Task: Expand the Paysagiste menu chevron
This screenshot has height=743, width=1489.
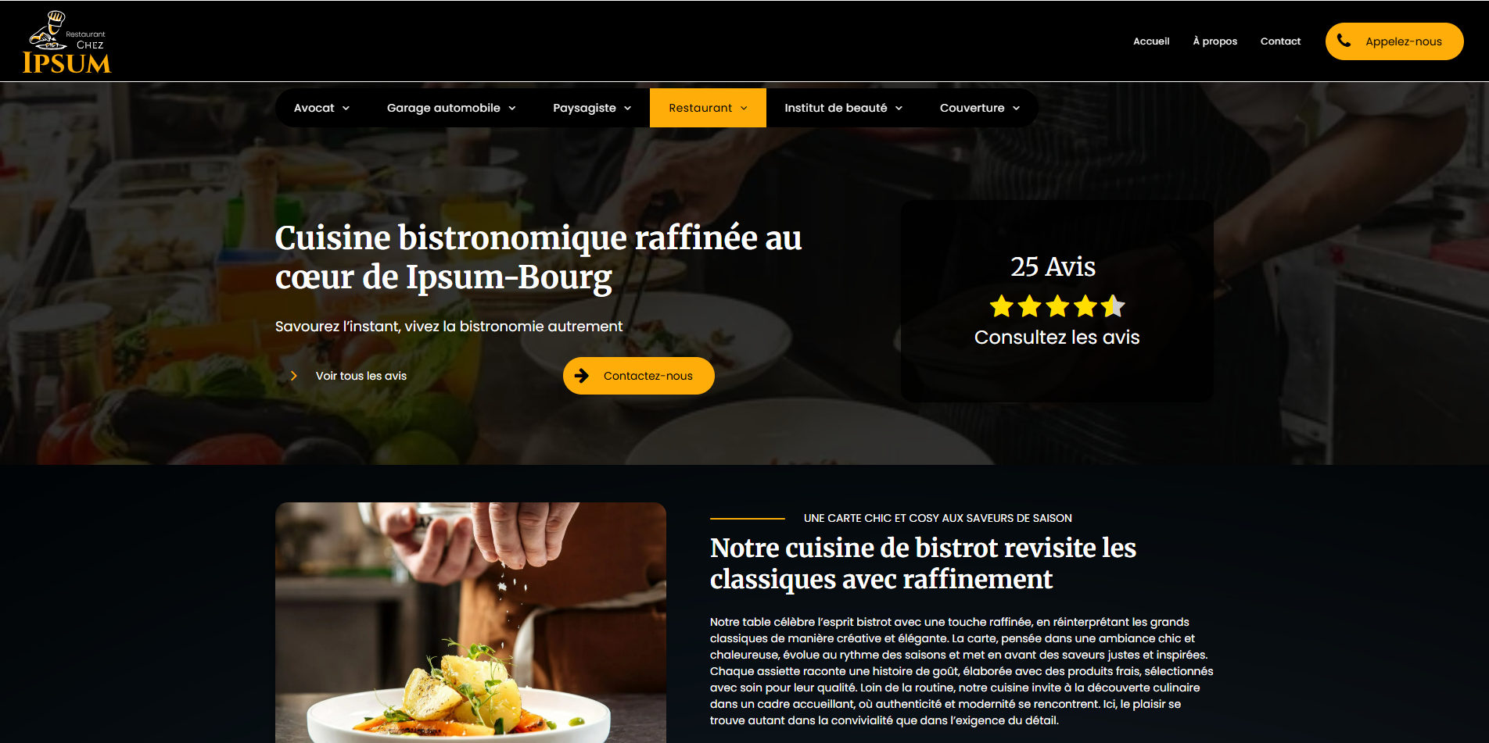Action: point(627,108)
